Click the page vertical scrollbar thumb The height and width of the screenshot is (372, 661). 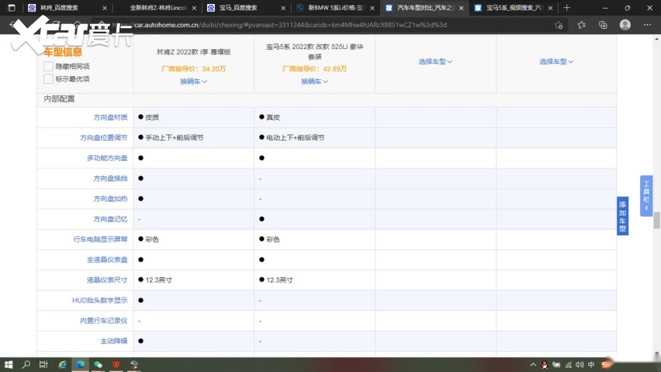coord(657,221)
